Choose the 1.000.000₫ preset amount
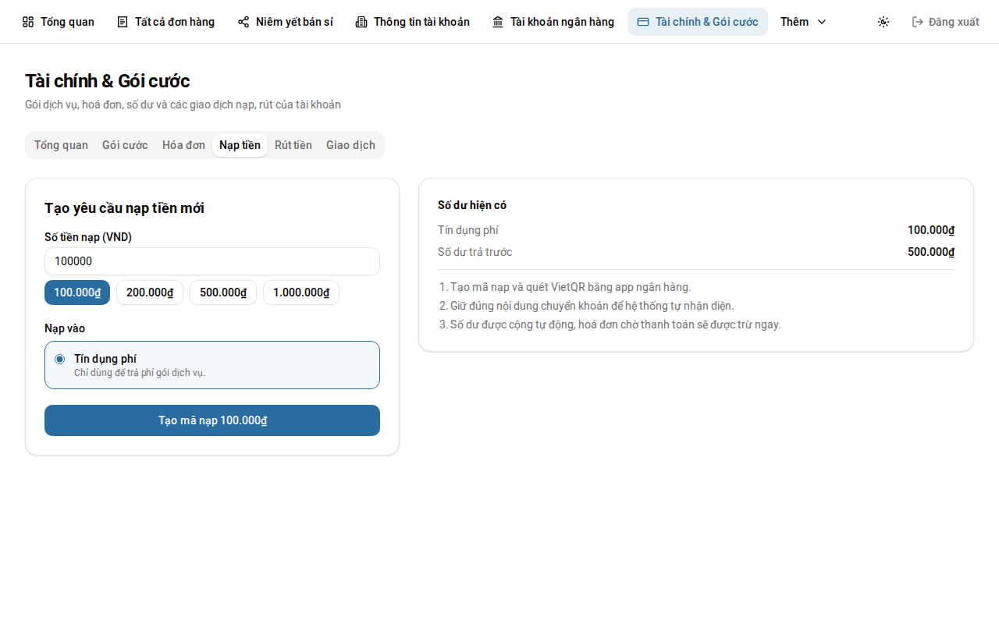Screen dimensions: 999x624 pos(301,292)
